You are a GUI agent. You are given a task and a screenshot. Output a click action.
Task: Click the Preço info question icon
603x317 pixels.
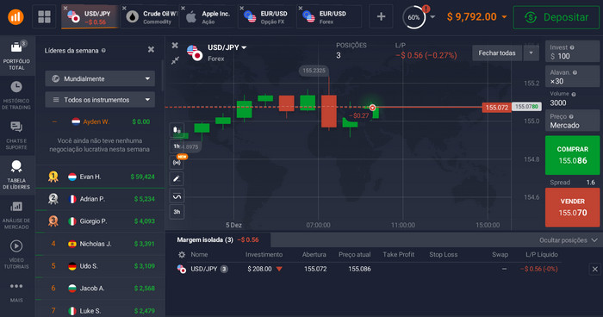[571, 116]
